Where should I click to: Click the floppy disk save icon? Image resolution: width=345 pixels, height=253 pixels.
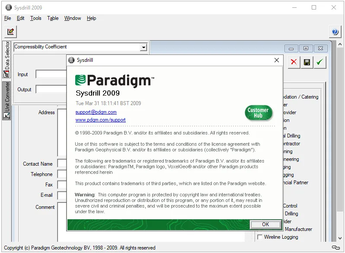click(307, 62)
